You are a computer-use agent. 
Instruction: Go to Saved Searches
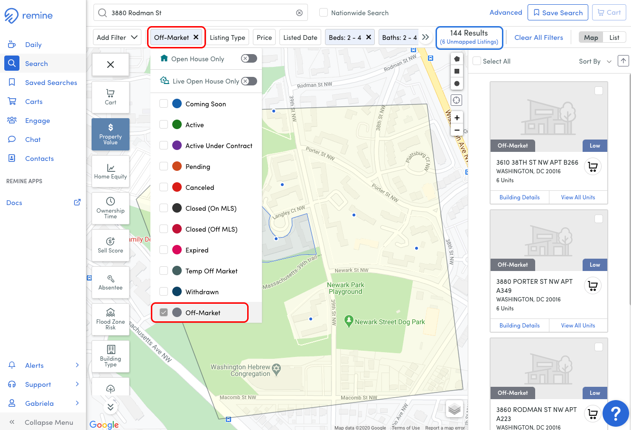(51, 83)
